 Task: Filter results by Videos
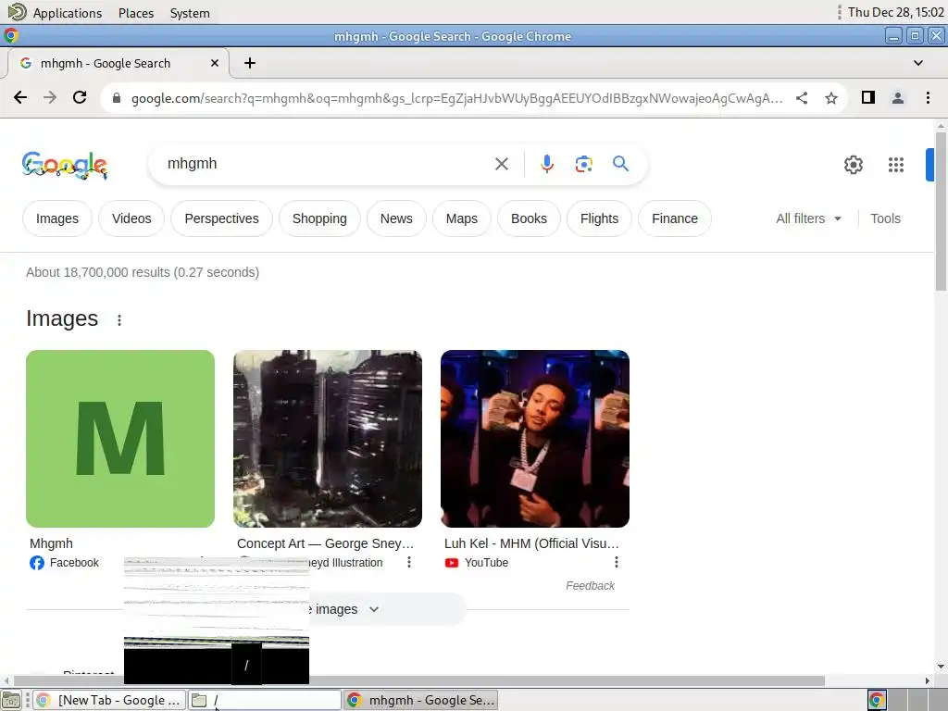tap(131, 218)
